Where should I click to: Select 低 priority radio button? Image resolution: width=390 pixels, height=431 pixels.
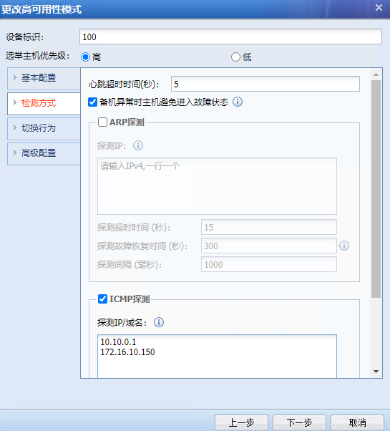(x=235, y=57)
